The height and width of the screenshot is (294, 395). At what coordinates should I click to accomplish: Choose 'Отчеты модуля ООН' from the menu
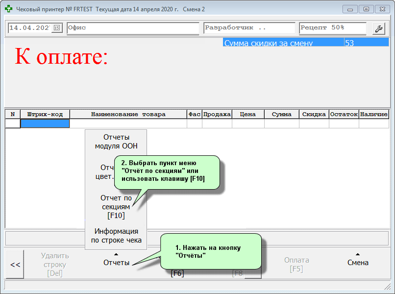tap(116, 141)
